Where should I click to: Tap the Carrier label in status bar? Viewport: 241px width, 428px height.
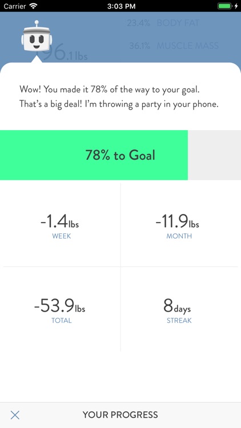click(x=14, y=6)
